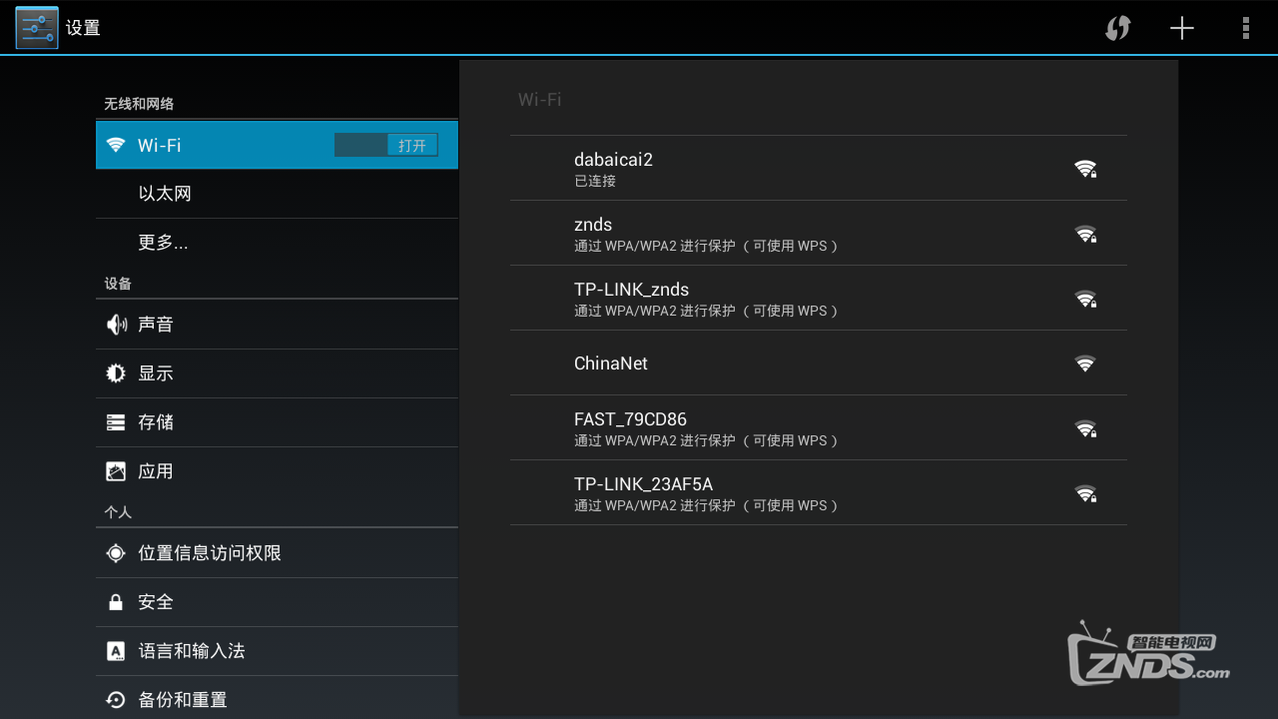Select the ChinaNet network name
The height and width of the screenshot is (719, 1278).
tap(611, 363)
